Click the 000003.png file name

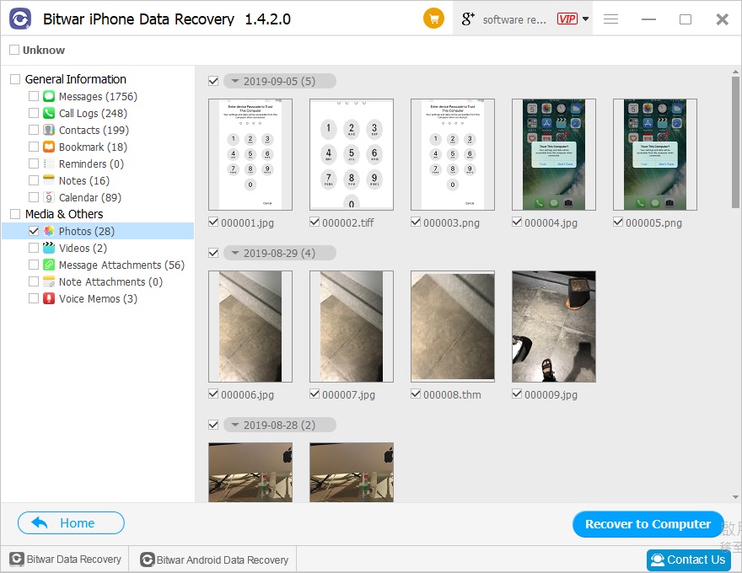point(451,222)
